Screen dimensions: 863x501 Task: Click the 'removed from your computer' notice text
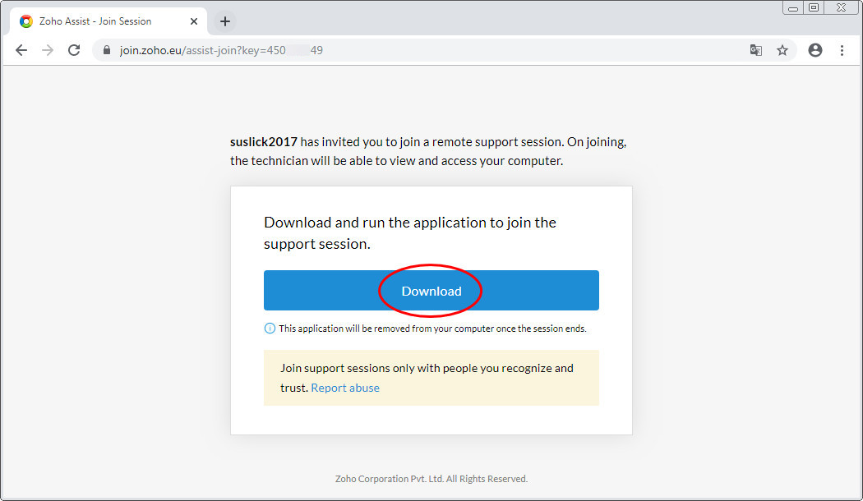[432, 329]
